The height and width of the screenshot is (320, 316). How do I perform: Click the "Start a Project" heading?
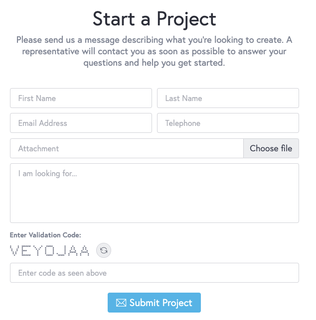[154, 19]
